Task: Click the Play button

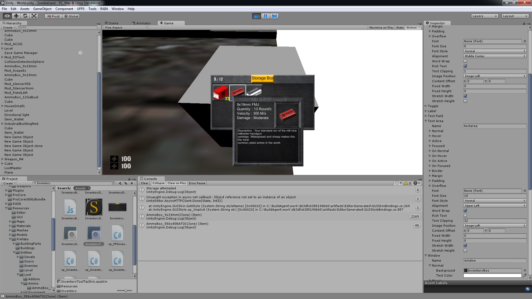Action: click(257, 16)
